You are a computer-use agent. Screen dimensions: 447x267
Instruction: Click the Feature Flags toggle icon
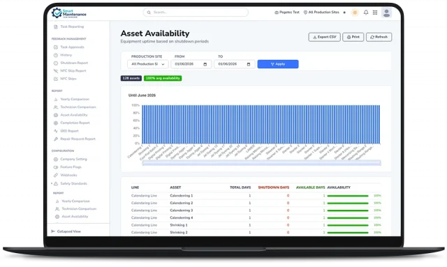(56, 167)
